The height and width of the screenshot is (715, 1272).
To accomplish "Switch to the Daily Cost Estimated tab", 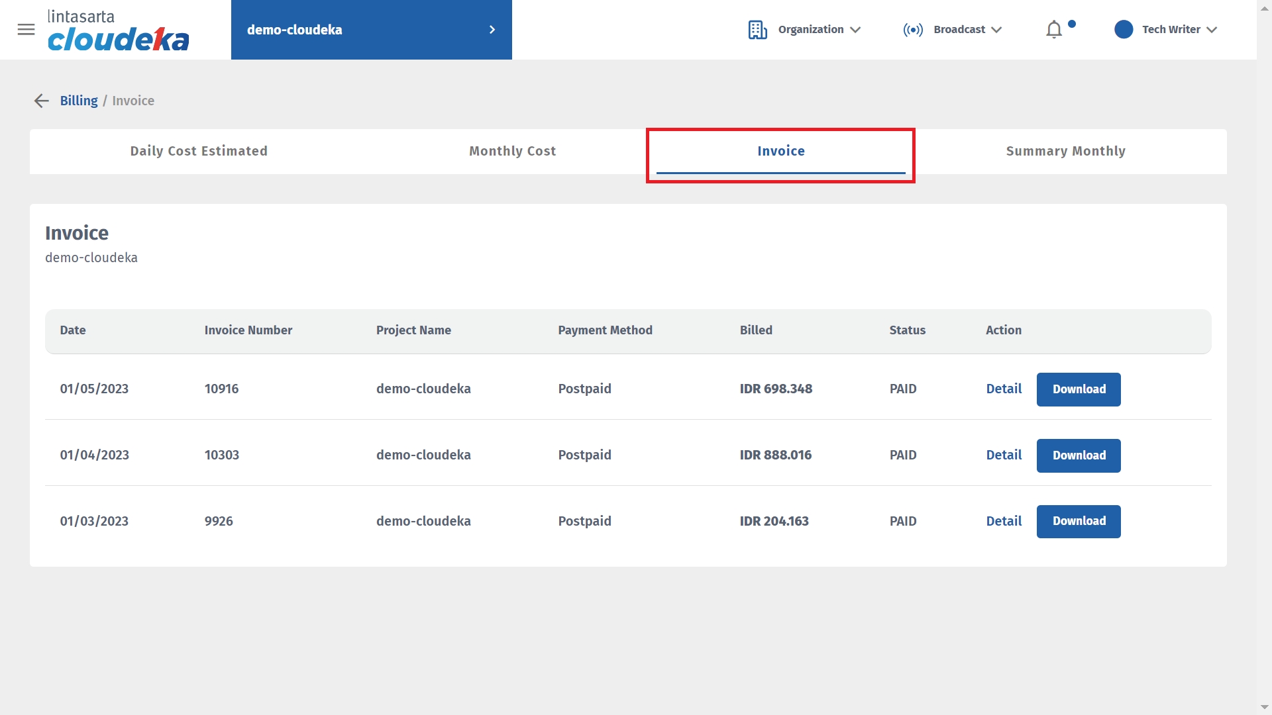I will pyautogui.click(x=199, y=151).
